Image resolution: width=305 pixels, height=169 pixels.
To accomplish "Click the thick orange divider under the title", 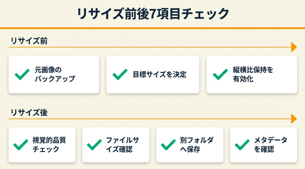I will [x=152, y=28].
